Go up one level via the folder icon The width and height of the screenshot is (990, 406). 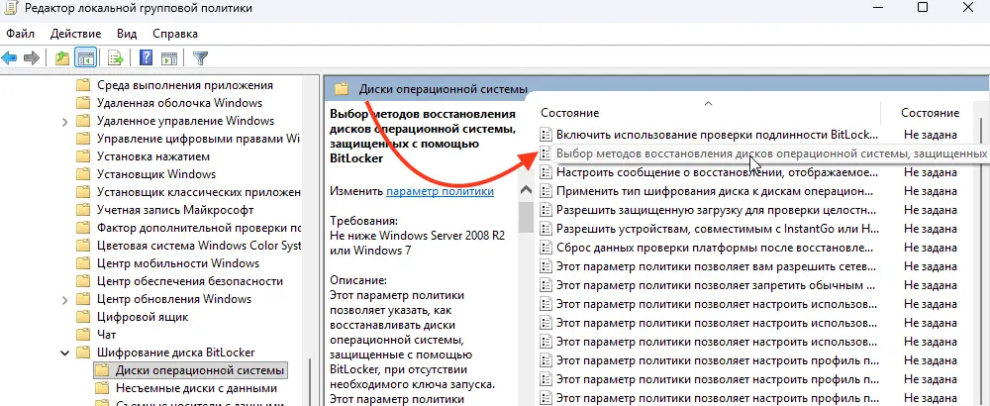point(62,57)
